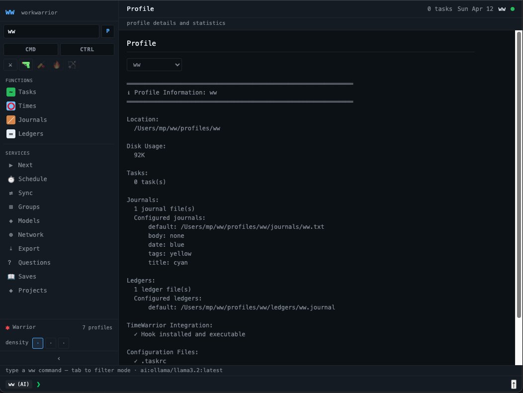Viewport: 523px width, 393px height.
Task: Open Tasks via its green icon
Action: [x=11, y=92]
